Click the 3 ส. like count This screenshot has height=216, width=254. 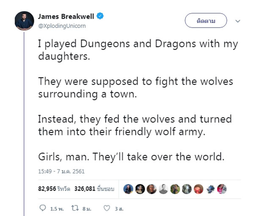[x=119, y=209]
